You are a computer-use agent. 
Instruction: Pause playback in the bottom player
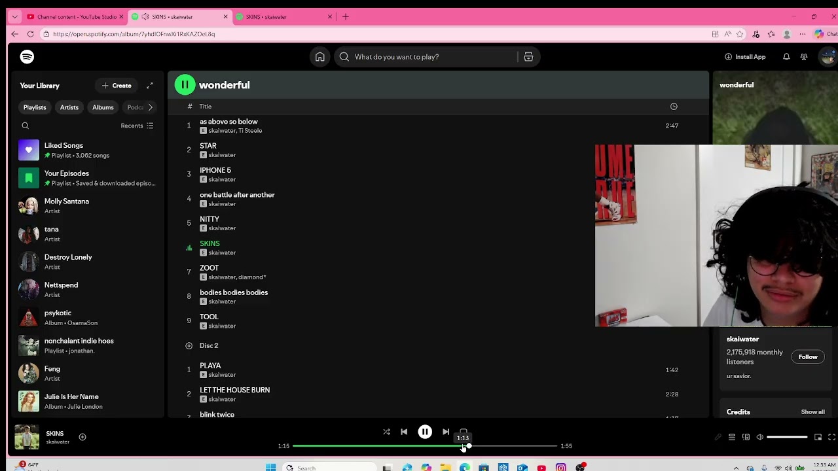click(x=425, y=432)
